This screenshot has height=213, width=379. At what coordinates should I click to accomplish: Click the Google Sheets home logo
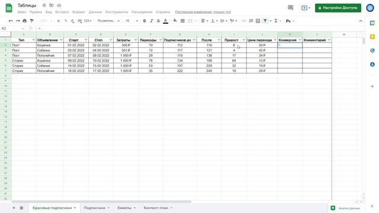(9, 8)
